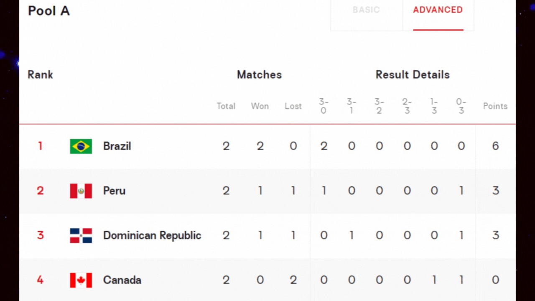Click the Canada flag icon
This screenshot has width=535, height=301.
(x=81, y=280)
